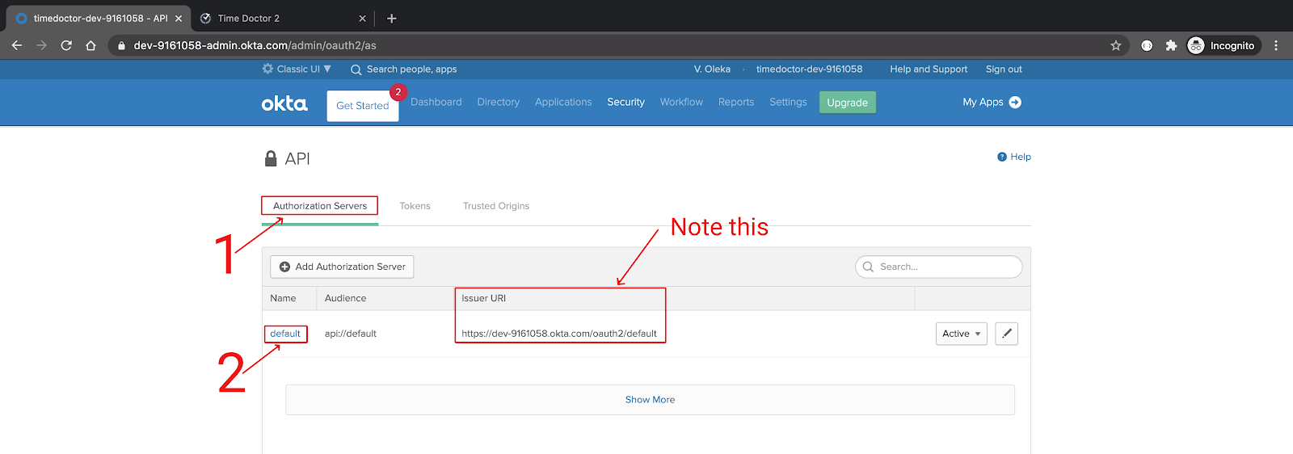The height and width of the screenshot is (454, 1293).
Task: Open the Active status dropdown
Action: [962, 334]
